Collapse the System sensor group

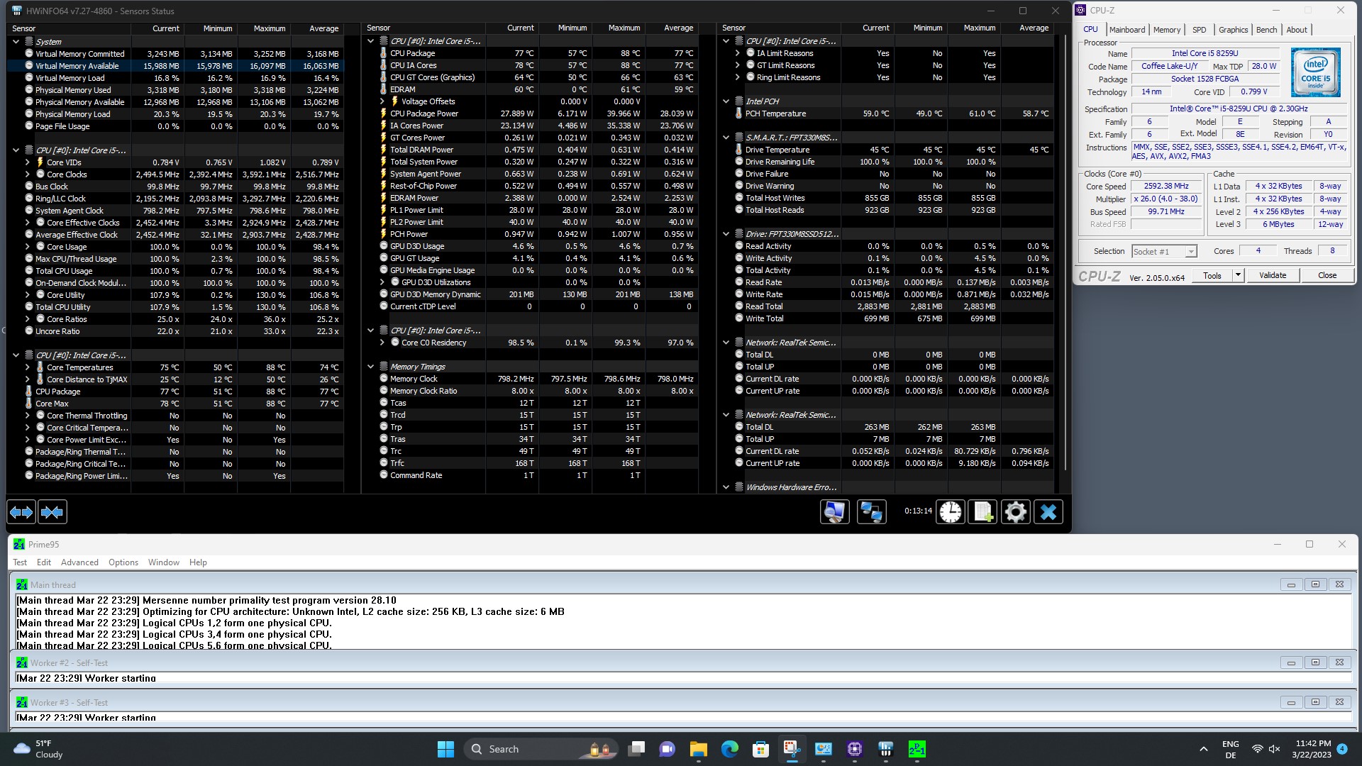pos(16,42)
